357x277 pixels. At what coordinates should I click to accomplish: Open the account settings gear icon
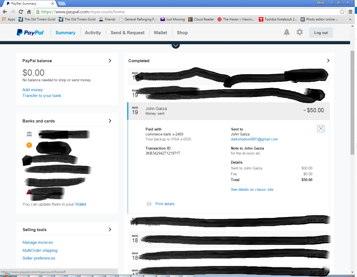(x=300, y=32)
